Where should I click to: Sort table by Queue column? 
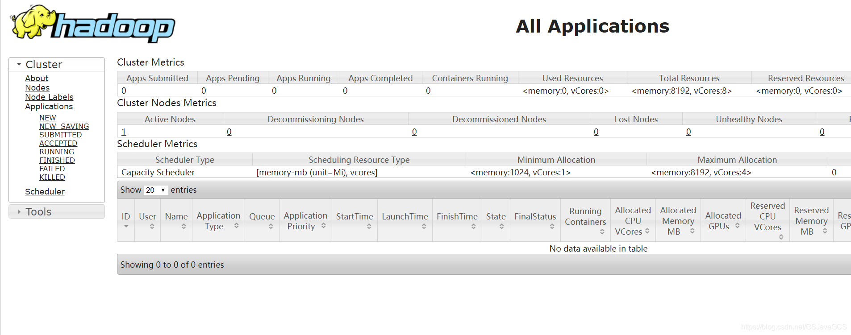[262, 220]
